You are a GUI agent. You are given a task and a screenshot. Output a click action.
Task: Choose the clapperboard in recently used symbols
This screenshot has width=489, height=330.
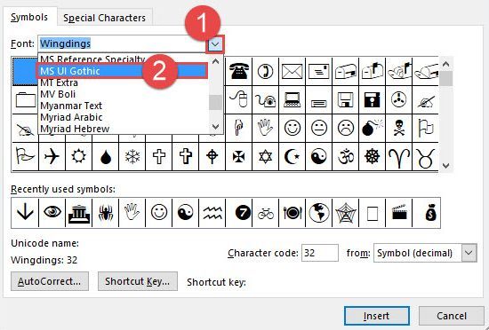tap(399, 213)
